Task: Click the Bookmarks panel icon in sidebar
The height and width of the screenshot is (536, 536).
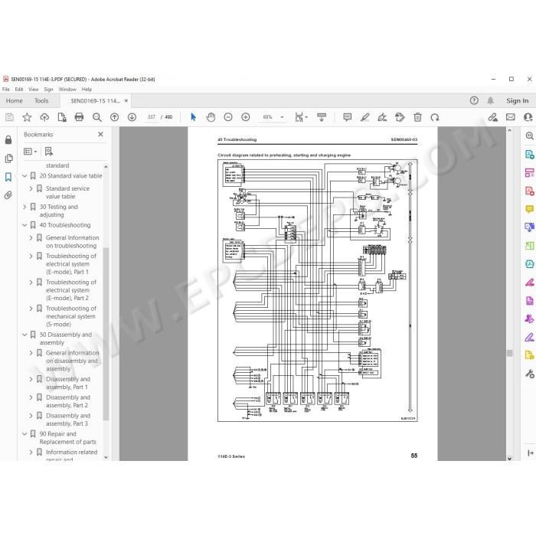Action: [x=8, y=177]
